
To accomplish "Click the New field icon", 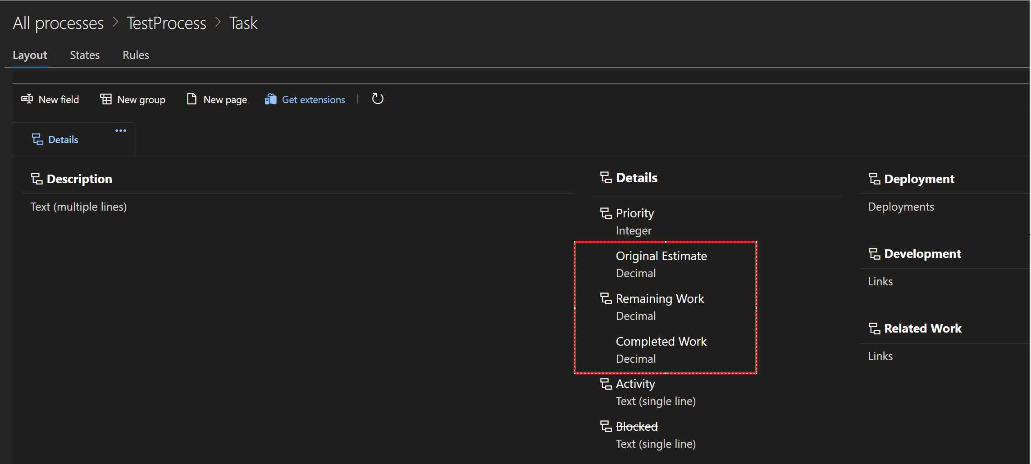I will [x=27, y=99].
